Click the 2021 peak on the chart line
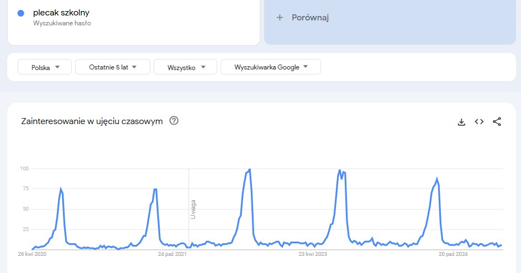 pos(155,189)
